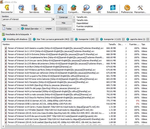
Task: Click the Tamaño mín. filter field
Action: click(113, 17)
